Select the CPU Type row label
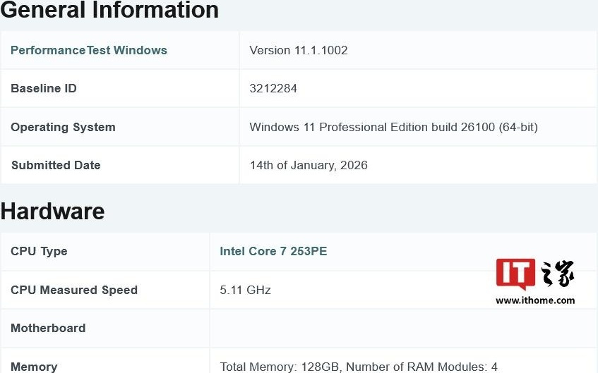 [x=39, y=251]
